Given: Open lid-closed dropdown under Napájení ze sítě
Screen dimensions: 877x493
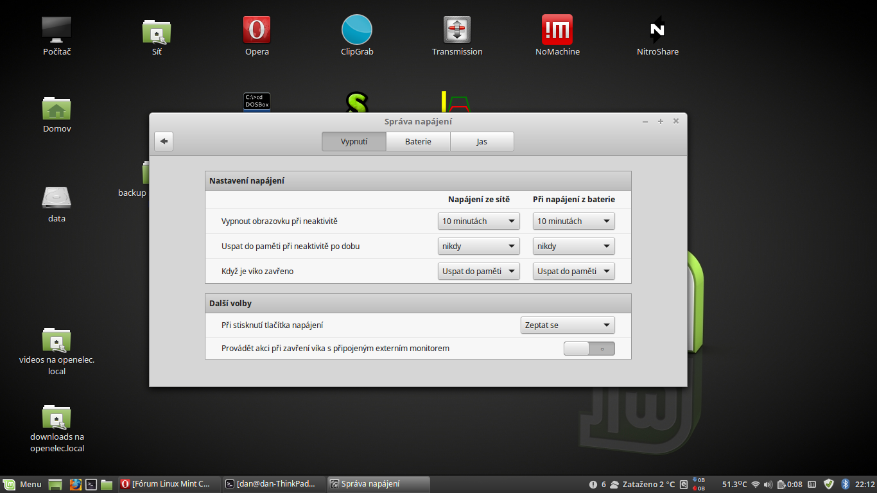Looking at the screenshot, I should coord(478,272).
